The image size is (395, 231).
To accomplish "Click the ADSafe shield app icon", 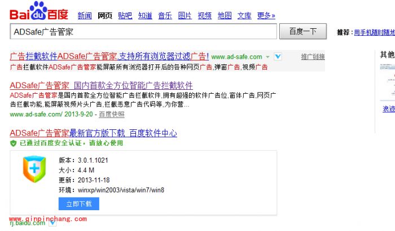I will point(34,169).
